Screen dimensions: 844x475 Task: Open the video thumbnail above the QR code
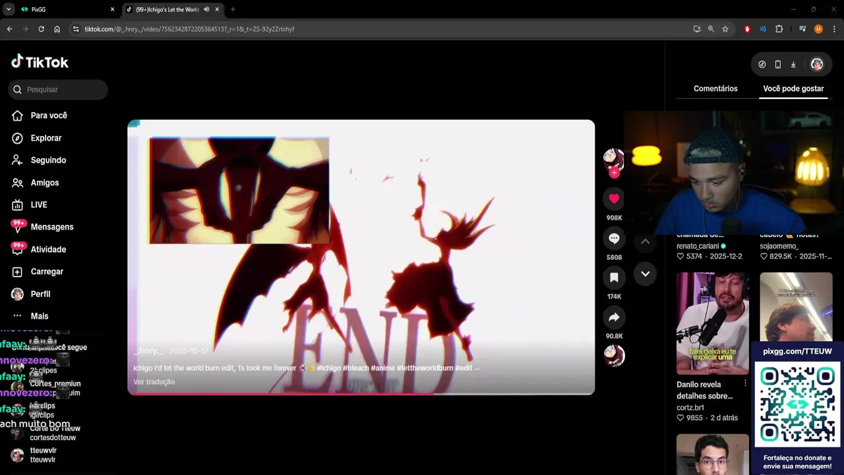[796, 307]
